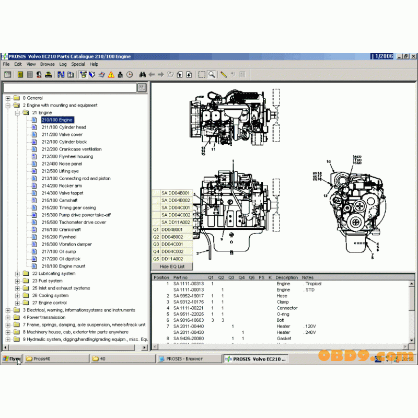This screenshot has width=418, height=418.
Task: Expand 25 Inlet and exhaust systems
Action: point(17,288)
